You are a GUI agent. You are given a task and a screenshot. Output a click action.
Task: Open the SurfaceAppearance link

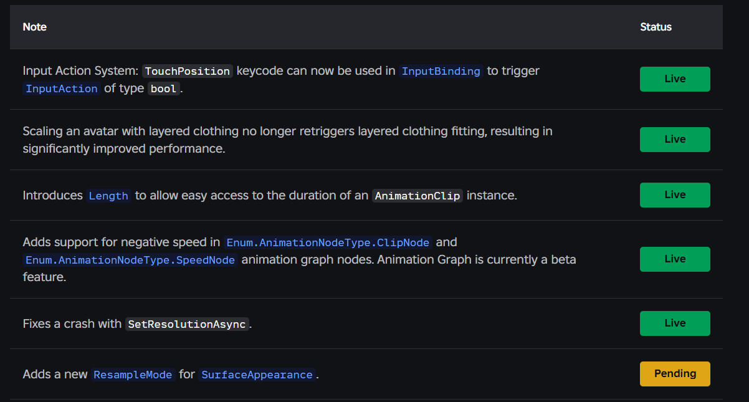click(x=257, y=375)
